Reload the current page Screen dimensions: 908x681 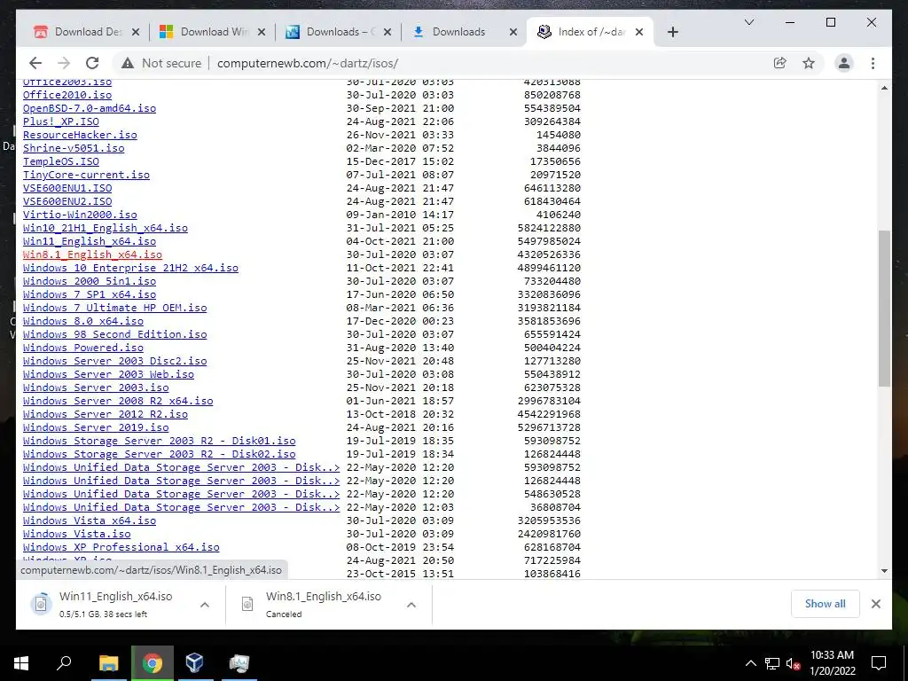coord(92,63)
